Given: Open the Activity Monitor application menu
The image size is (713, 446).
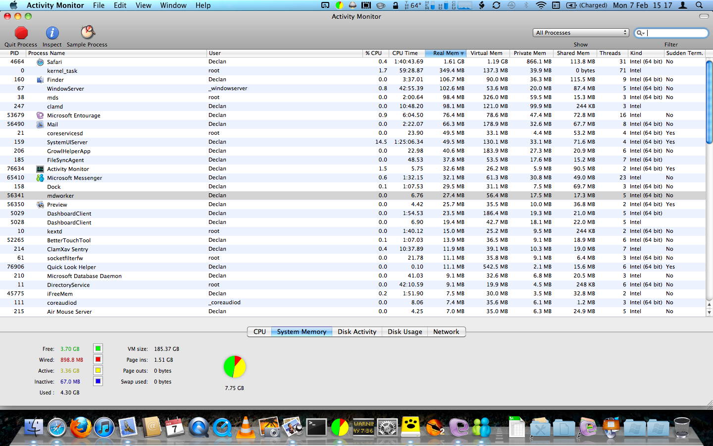Looking at the screenshot, I should (x=55, y=5).
